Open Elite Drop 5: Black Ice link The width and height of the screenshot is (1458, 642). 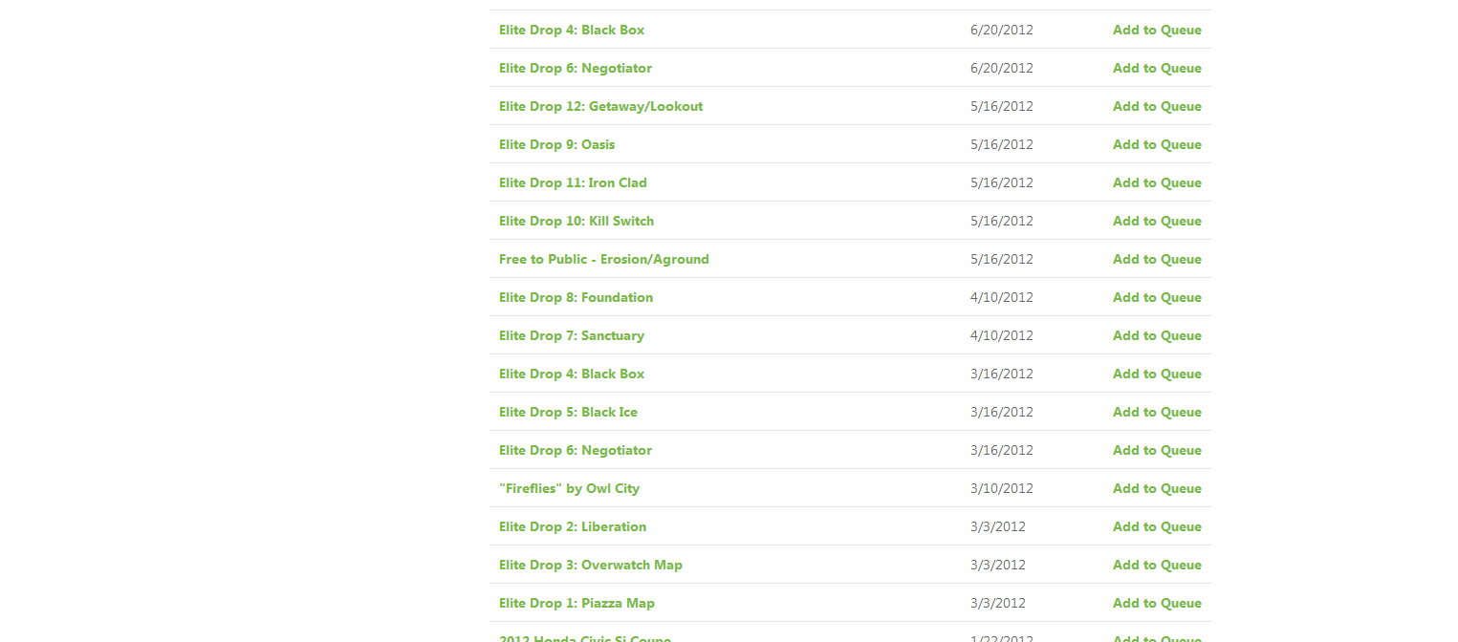[568, 412]
